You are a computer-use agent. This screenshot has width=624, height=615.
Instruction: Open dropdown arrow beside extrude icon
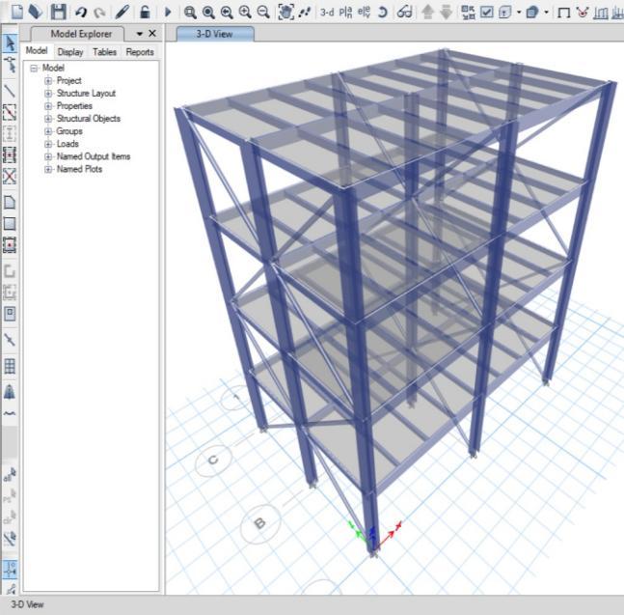coord(519,13)
